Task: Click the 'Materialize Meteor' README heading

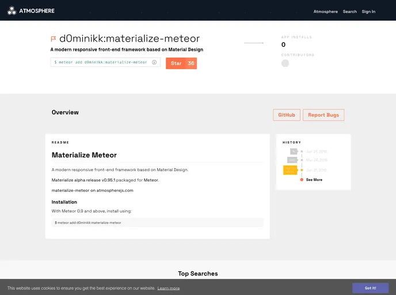Action: coord(84,155)
